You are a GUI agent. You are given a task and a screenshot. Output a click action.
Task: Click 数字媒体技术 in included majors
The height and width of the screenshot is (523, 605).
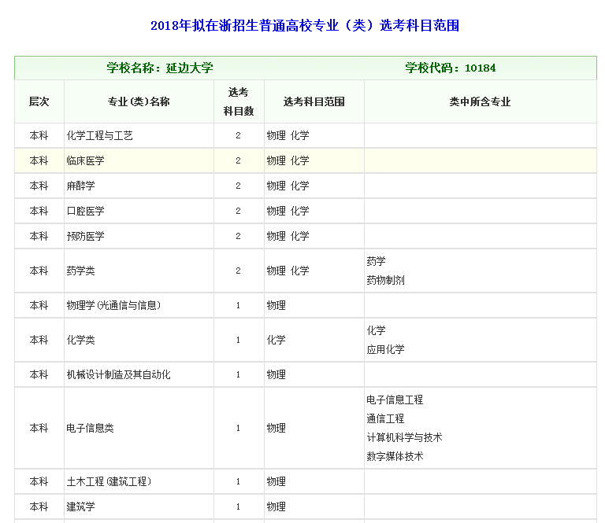(x=395, y=456)
